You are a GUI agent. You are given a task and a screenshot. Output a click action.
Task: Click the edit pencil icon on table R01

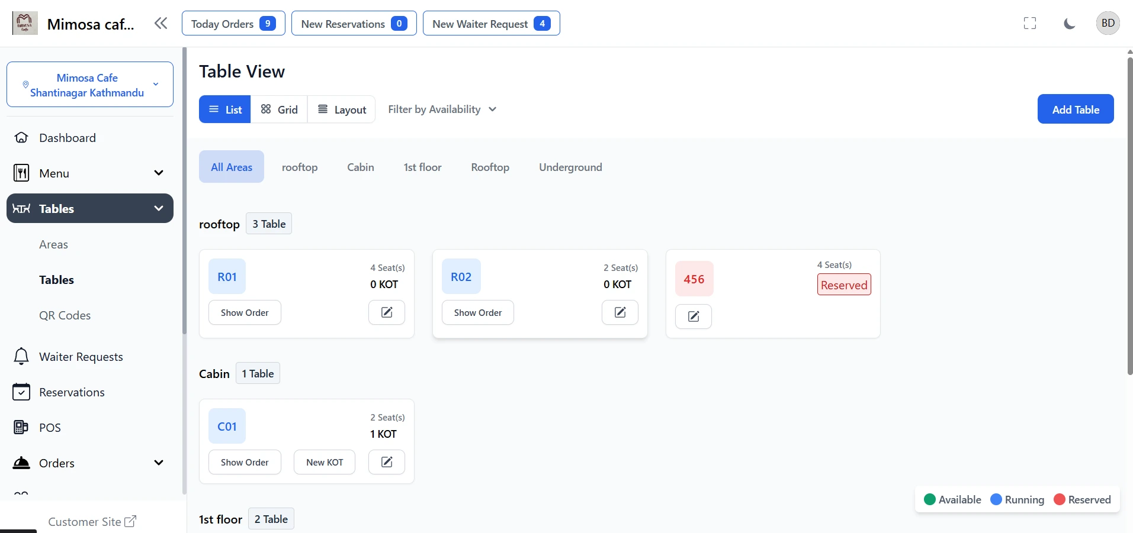pyautogui.click(x=386, y=312)
